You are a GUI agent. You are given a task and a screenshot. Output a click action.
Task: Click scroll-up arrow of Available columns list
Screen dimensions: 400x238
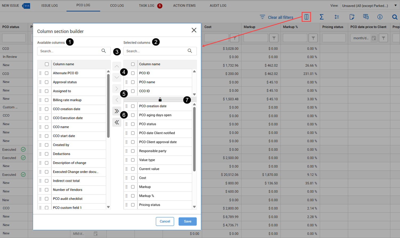(x=108, y=71)
